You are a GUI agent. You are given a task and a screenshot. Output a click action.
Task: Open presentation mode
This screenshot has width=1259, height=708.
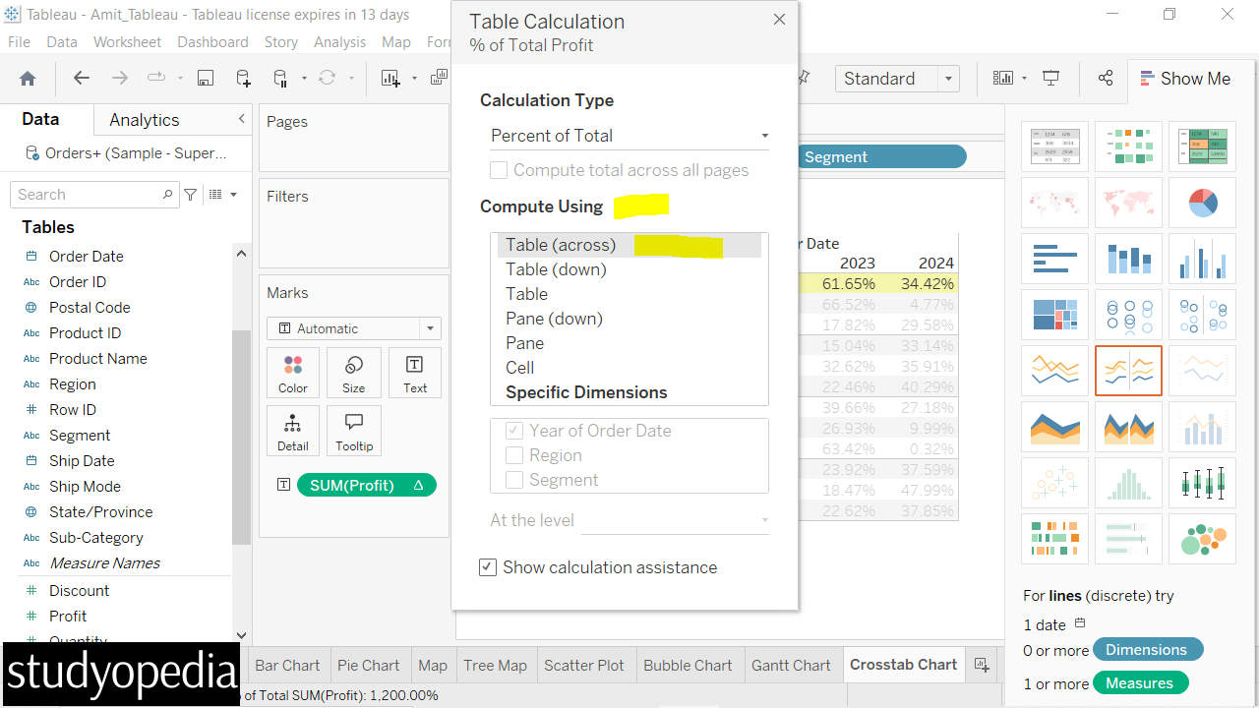1051,79
